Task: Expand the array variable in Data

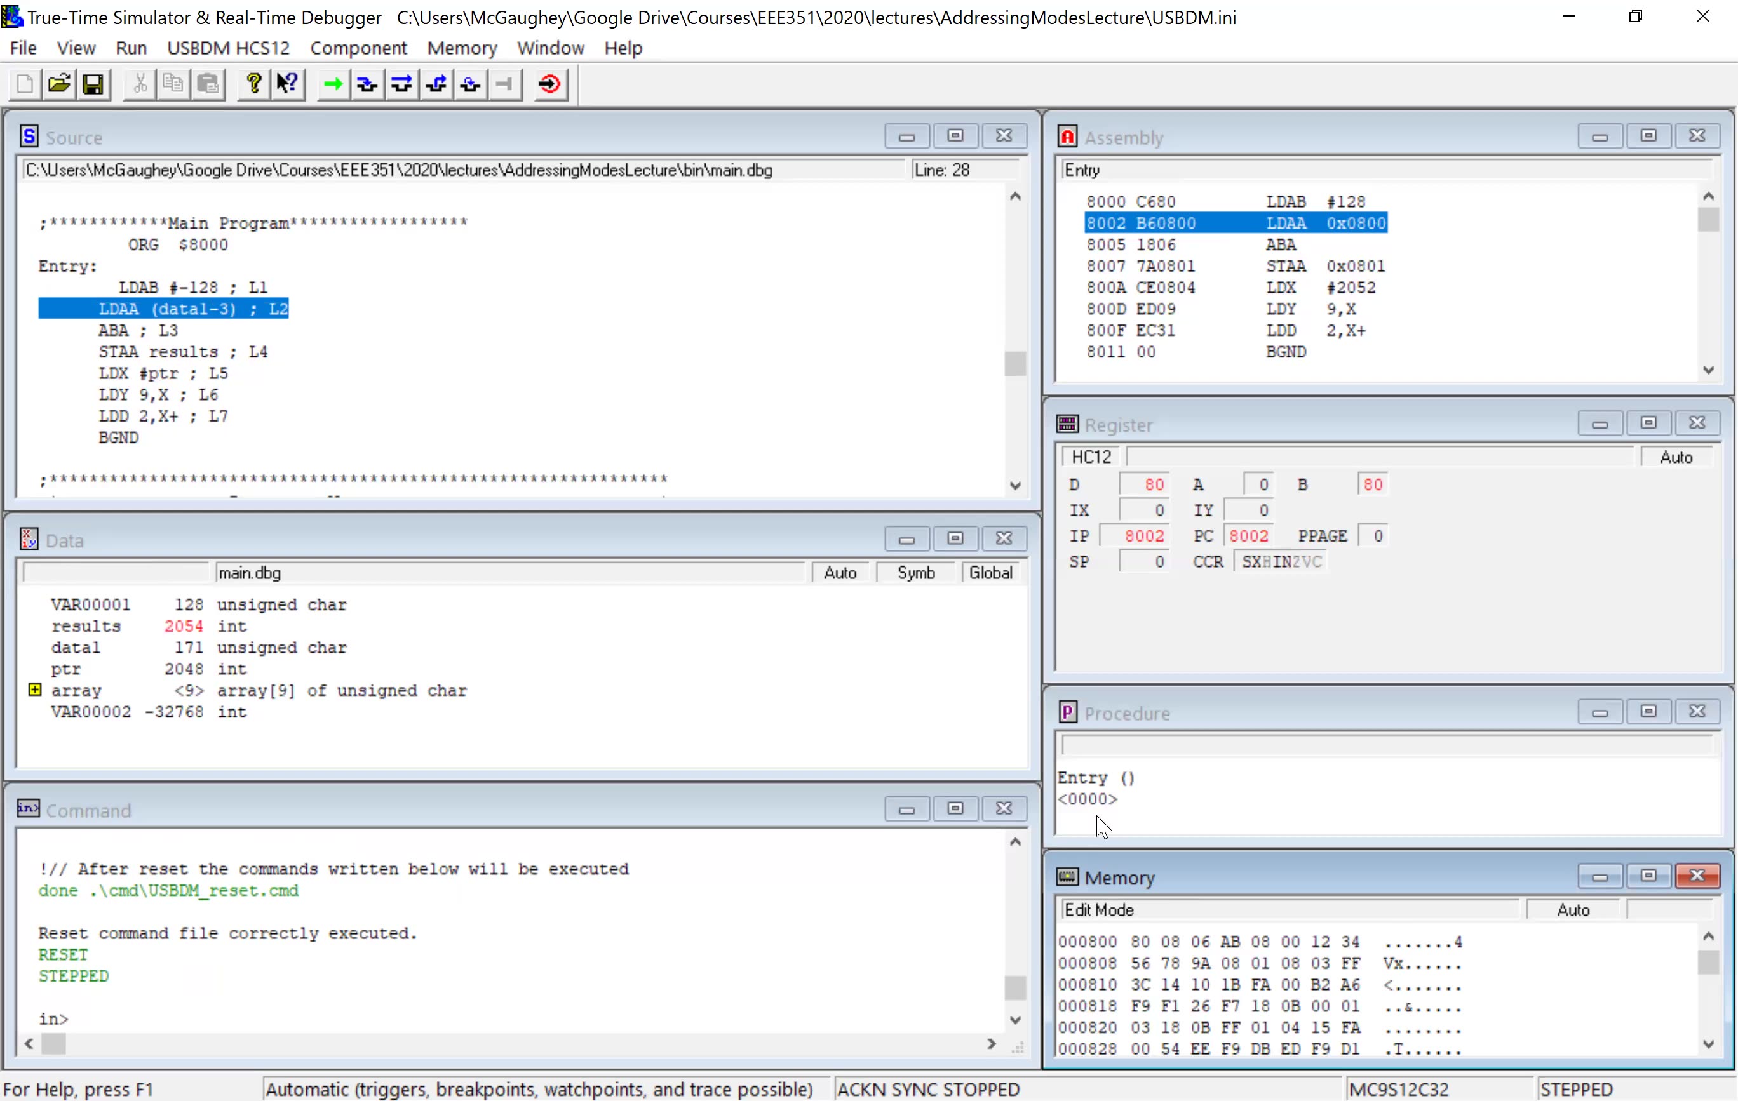Action: pos(35,690)
